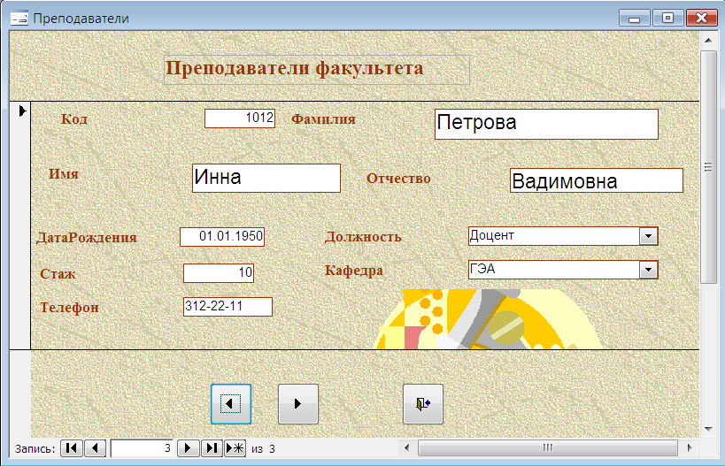The image size is (725, 466).
Task: Minimize the Преподаватели window
Action: coord(635,18)
